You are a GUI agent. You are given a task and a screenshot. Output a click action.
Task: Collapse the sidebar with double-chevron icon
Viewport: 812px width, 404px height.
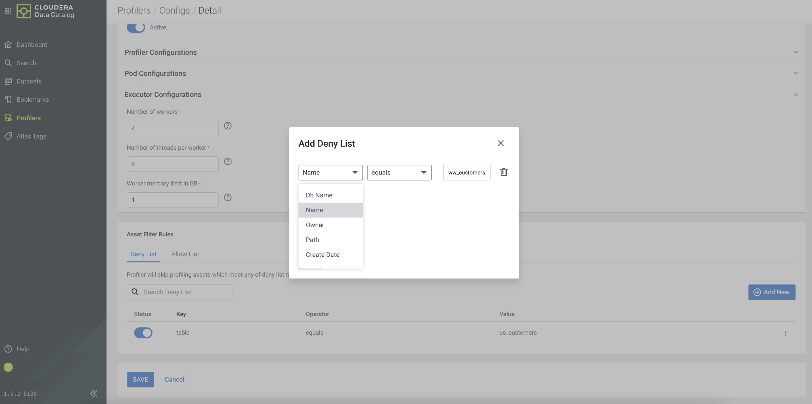click(94, 393)
